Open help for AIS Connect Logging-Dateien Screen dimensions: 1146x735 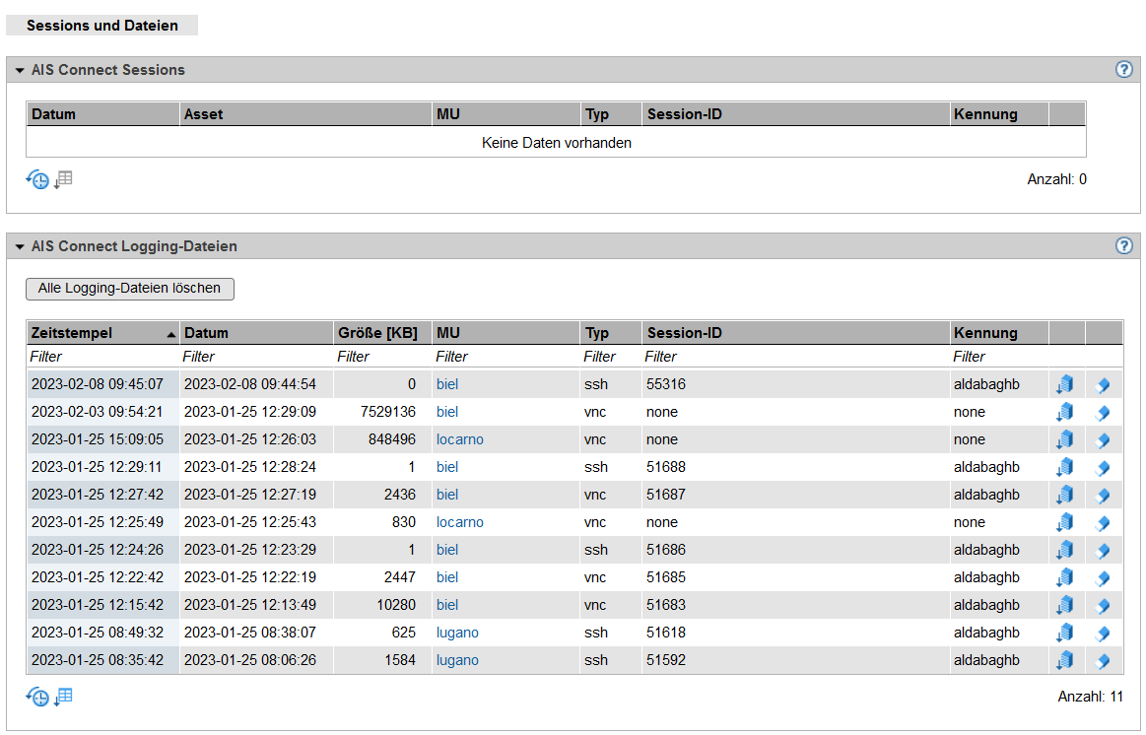pyautogui.click(x=1123, y=246)
